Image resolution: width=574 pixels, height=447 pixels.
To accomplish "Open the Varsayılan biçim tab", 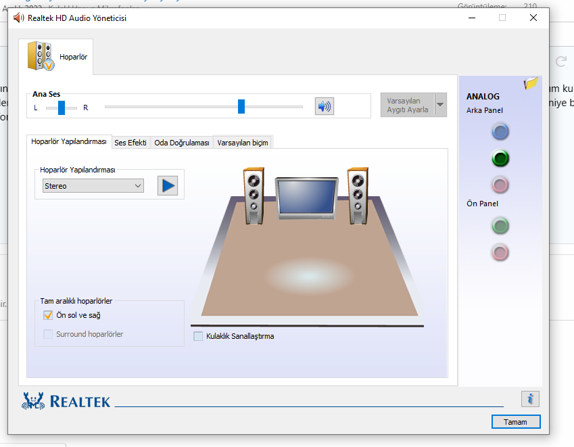I will (x=243, y=143).
